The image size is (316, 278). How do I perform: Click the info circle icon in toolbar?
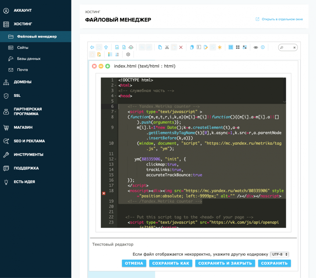coord(263,47)
